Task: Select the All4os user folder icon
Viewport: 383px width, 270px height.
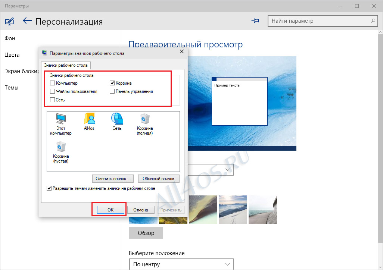Action: [x=89, y=122]
